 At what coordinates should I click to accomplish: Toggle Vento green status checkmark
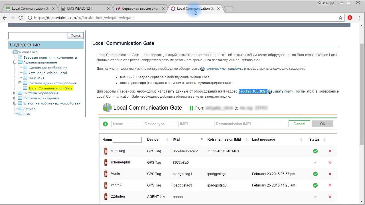coord(315,174)
